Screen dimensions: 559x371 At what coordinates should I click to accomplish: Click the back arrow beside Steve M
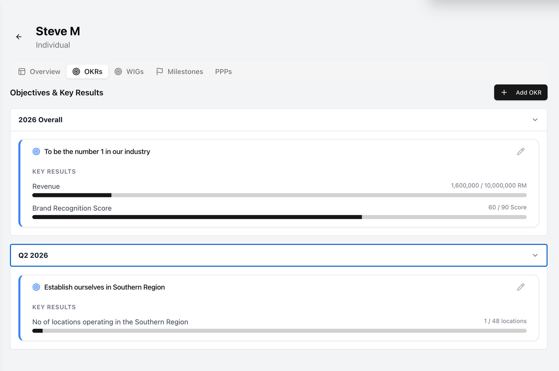point(19,37)
